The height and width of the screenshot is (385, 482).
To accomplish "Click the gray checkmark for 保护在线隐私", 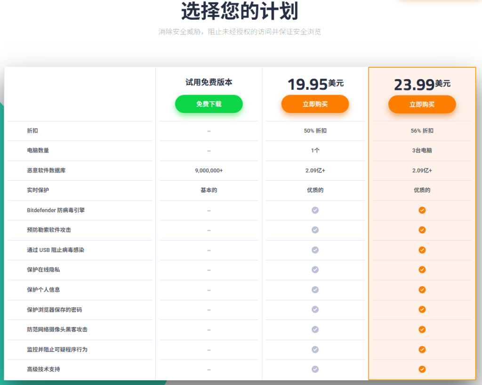I will [x=314, y=270].
